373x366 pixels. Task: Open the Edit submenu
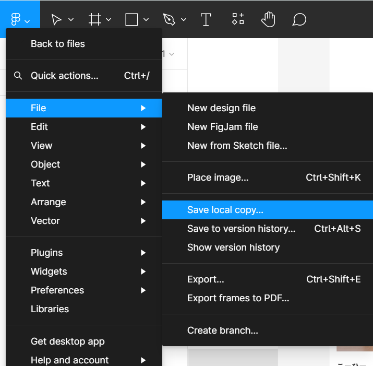coord(39,127)
